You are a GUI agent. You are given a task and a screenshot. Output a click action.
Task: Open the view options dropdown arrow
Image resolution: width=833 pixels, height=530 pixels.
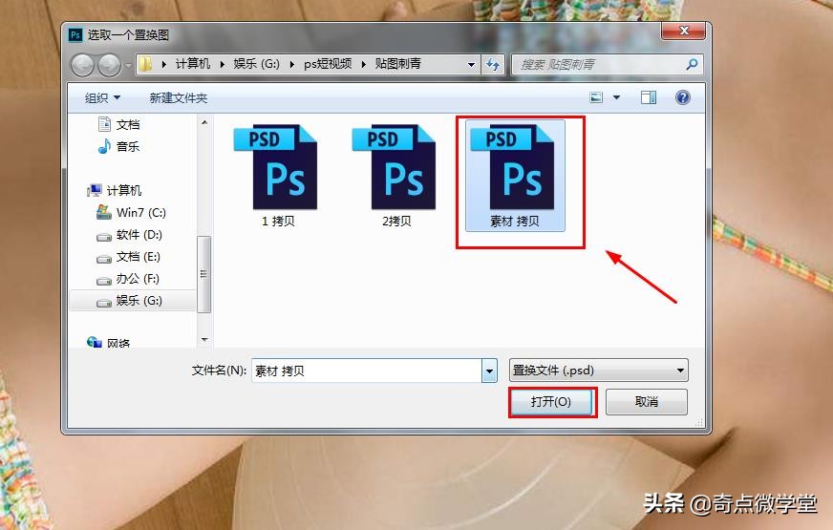point(616,97)
